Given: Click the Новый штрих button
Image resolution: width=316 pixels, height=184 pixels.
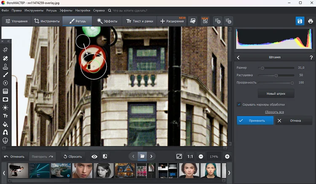Looking at the screenshot, I should pos(276,94).
